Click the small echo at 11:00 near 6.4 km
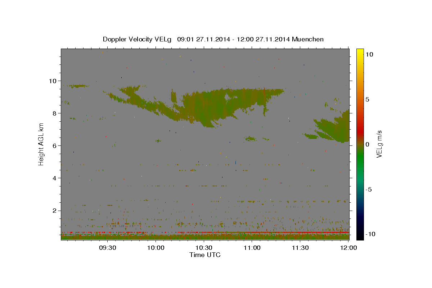 pos(250,139)
